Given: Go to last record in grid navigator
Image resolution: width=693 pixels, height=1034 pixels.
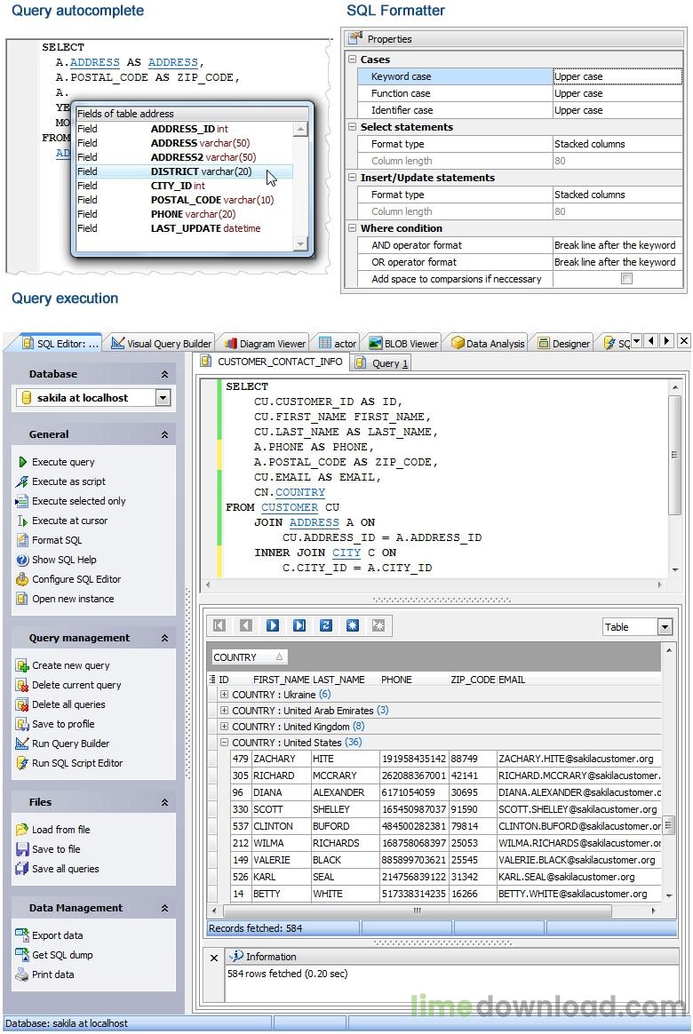Looking at the screenshot, I should 299,625.
